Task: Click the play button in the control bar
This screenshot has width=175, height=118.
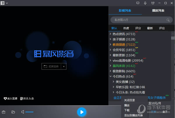Action: tap(82, 112)
